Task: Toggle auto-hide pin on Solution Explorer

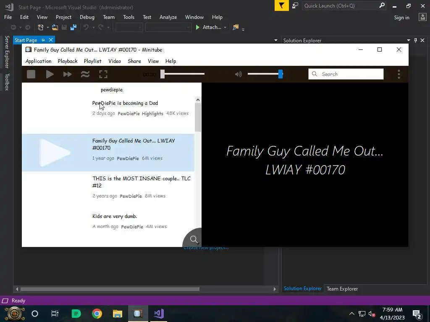Action: pos(415,40)
